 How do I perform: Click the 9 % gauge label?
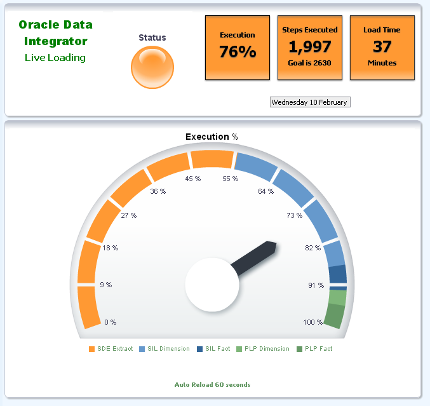point(106,285)
